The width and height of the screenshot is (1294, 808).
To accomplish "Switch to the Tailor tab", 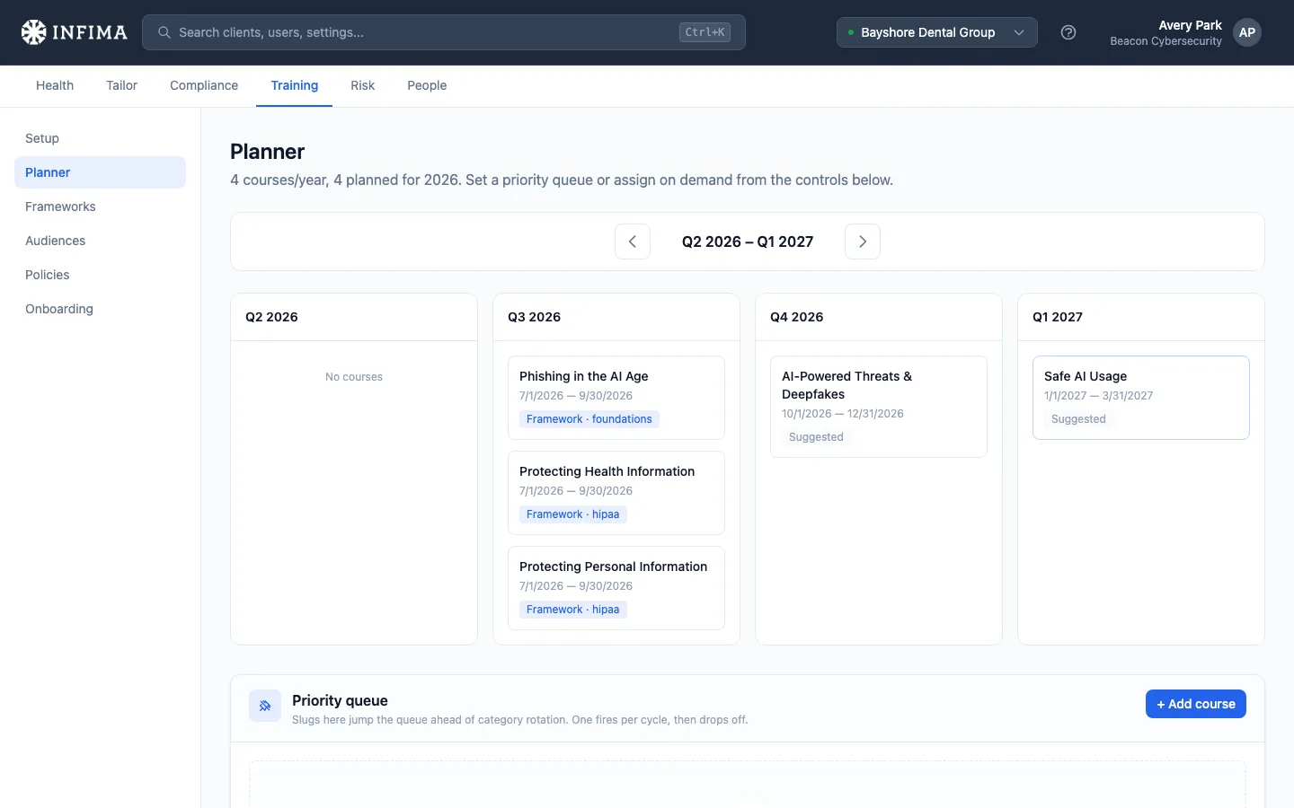I will click(x=121, y=85).
